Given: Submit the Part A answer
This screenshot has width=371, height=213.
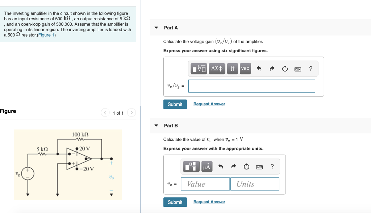Looking at the screenshot, I should tap(175, 104).
